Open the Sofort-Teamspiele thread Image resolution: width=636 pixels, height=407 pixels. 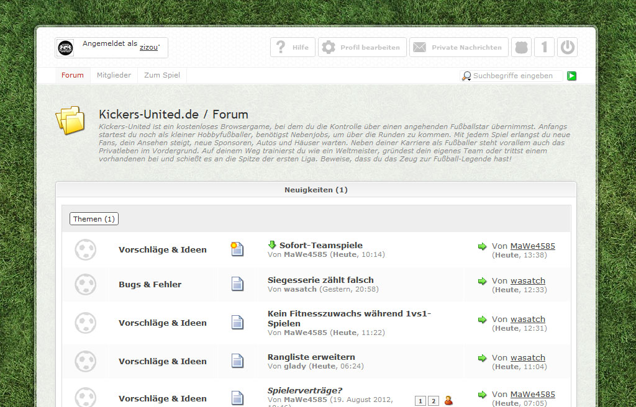[321, 245]
